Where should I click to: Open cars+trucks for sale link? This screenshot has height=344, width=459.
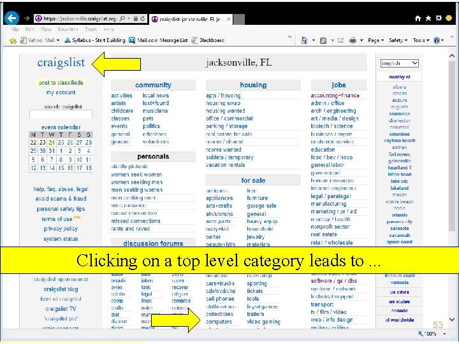(220, 283)
